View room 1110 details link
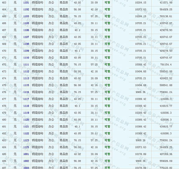This screenshot has width=179, height=169. (x=26, y=58)
